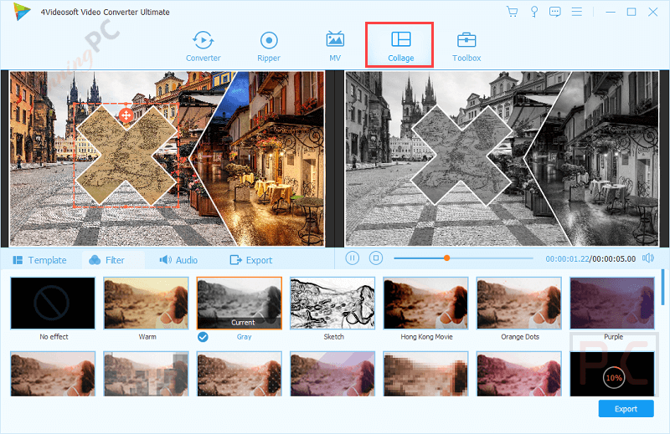This screenshot has width=670, height=434.
Task: Click the orange move handle on overlay
Action: point(126,115)
